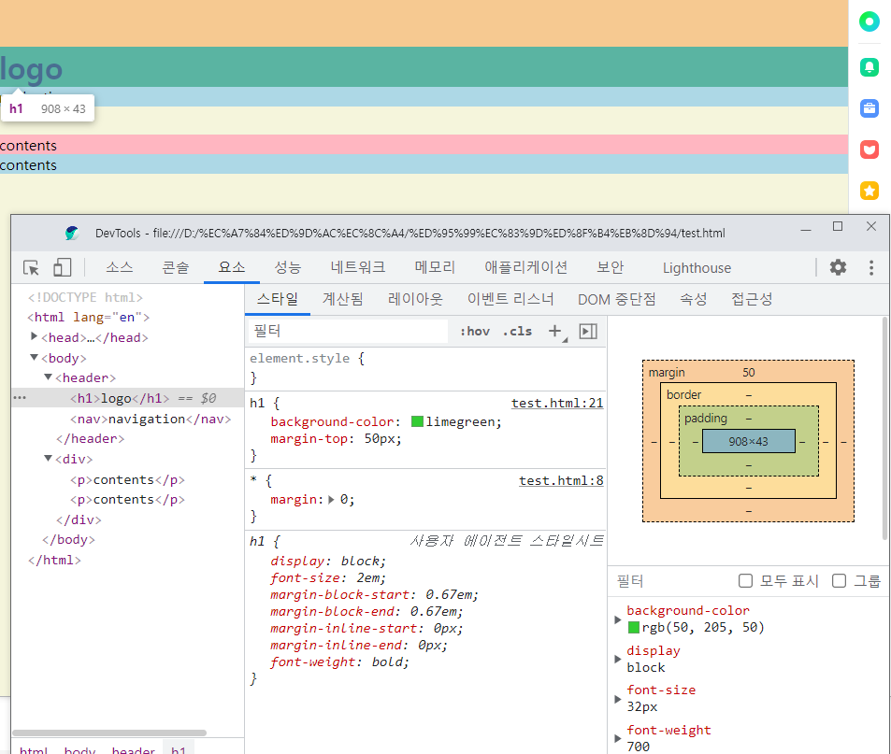Toggle the .cls class editor button

pyautogui.click(x=517, y=331)
